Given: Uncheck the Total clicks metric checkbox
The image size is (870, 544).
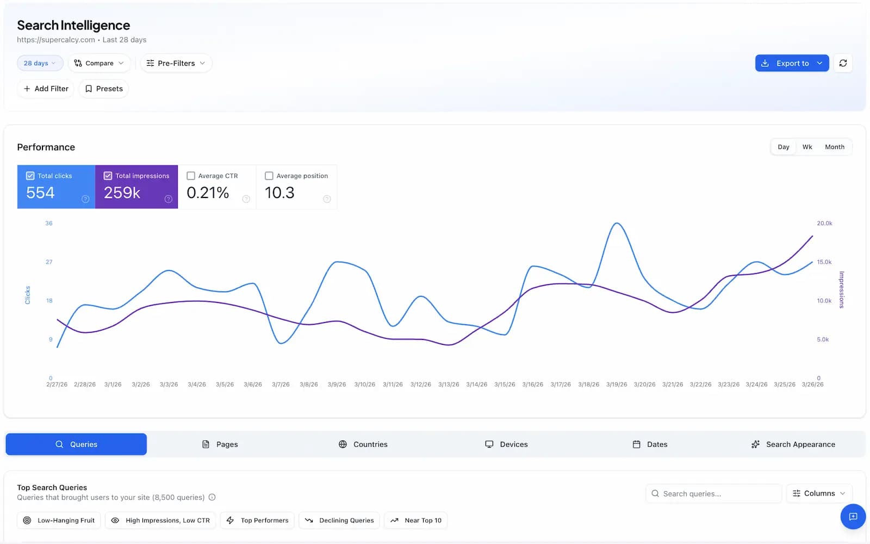Looking at the screenshot, I should click(30, 176).
